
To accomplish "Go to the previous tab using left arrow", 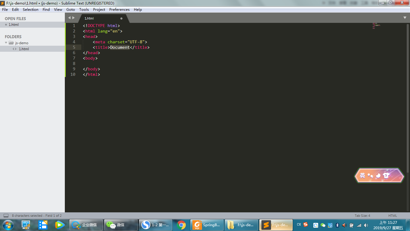I will point(69,18).
